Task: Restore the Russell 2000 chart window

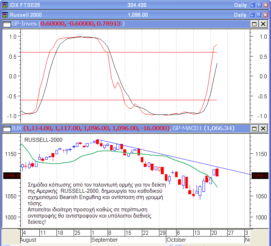Action: point(259,15)
